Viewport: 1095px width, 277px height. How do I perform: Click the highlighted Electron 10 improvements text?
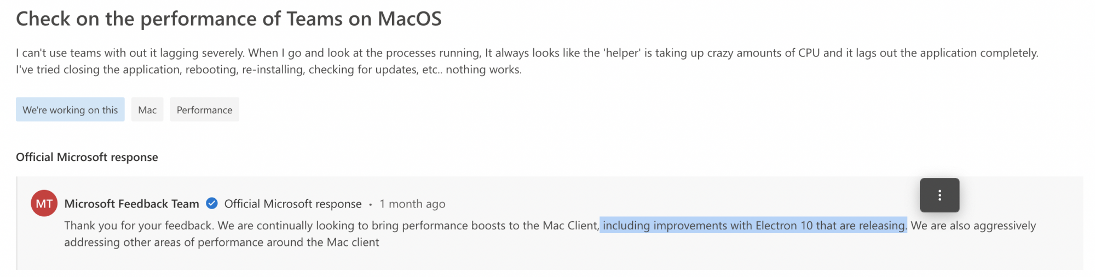tap(754, 226)
